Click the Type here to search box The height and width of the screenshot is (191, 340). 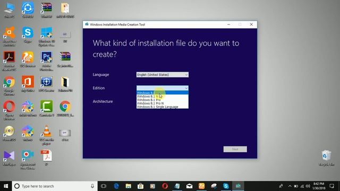coord(55,186)
